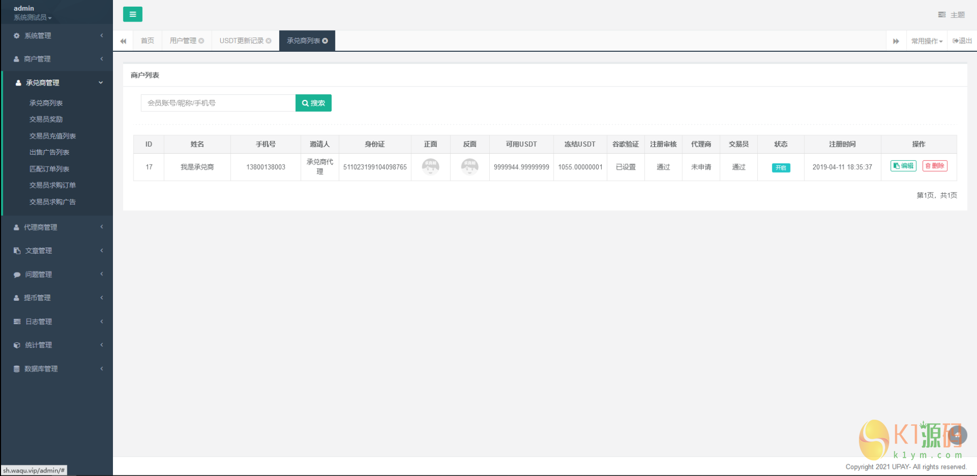Toggle the 开启 status for ID 17
Image resolution: width=977 pixels, height=476 pixels.
(781, 168)
